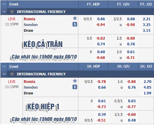Select the FT. HDP column header
This screenshot has height=125, width=154.
pos(93,4)
